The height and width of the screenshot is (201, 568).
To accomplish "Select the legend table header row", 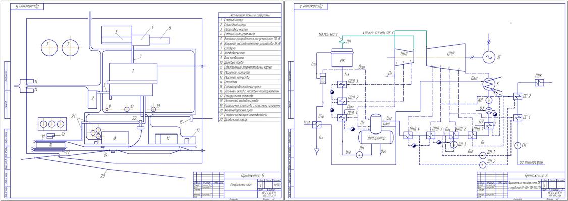I will [250, 16].
